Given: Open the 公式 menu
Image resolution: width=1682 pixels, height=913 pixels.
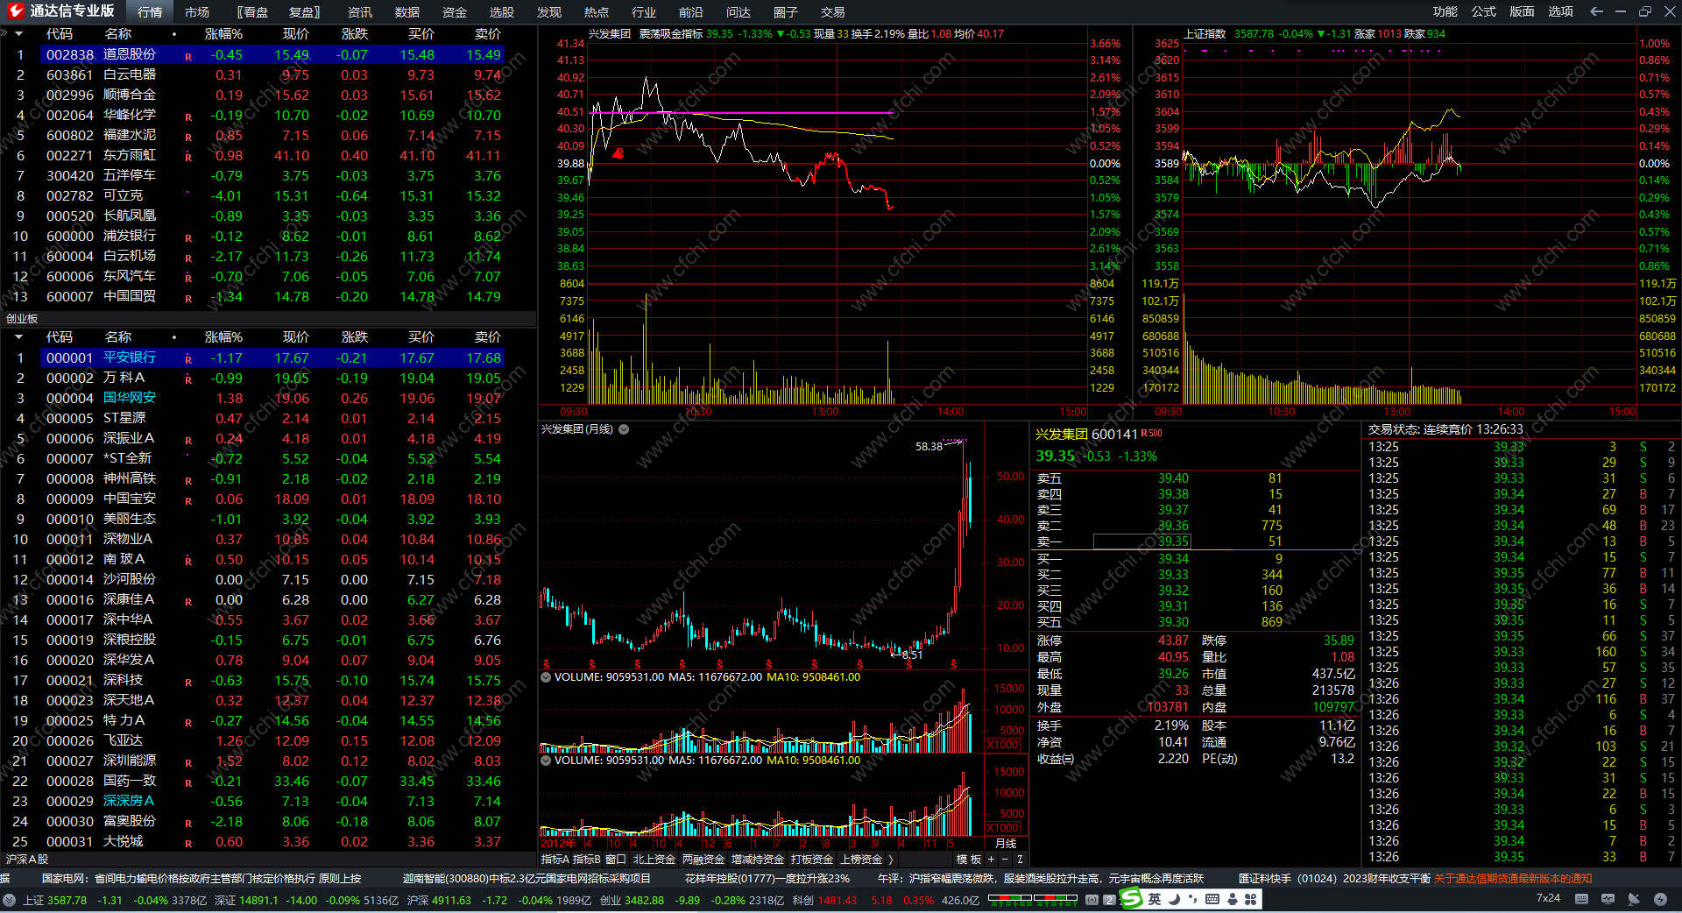Looking at the screenshot, I should [1484, 11].
